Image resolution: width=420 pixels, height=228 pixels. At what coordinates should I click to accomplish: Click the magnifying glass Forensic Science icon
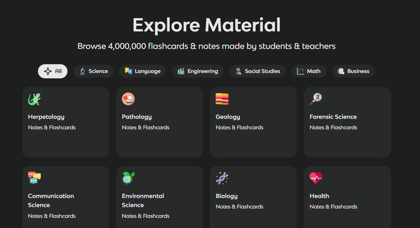(x=316, y=99)
